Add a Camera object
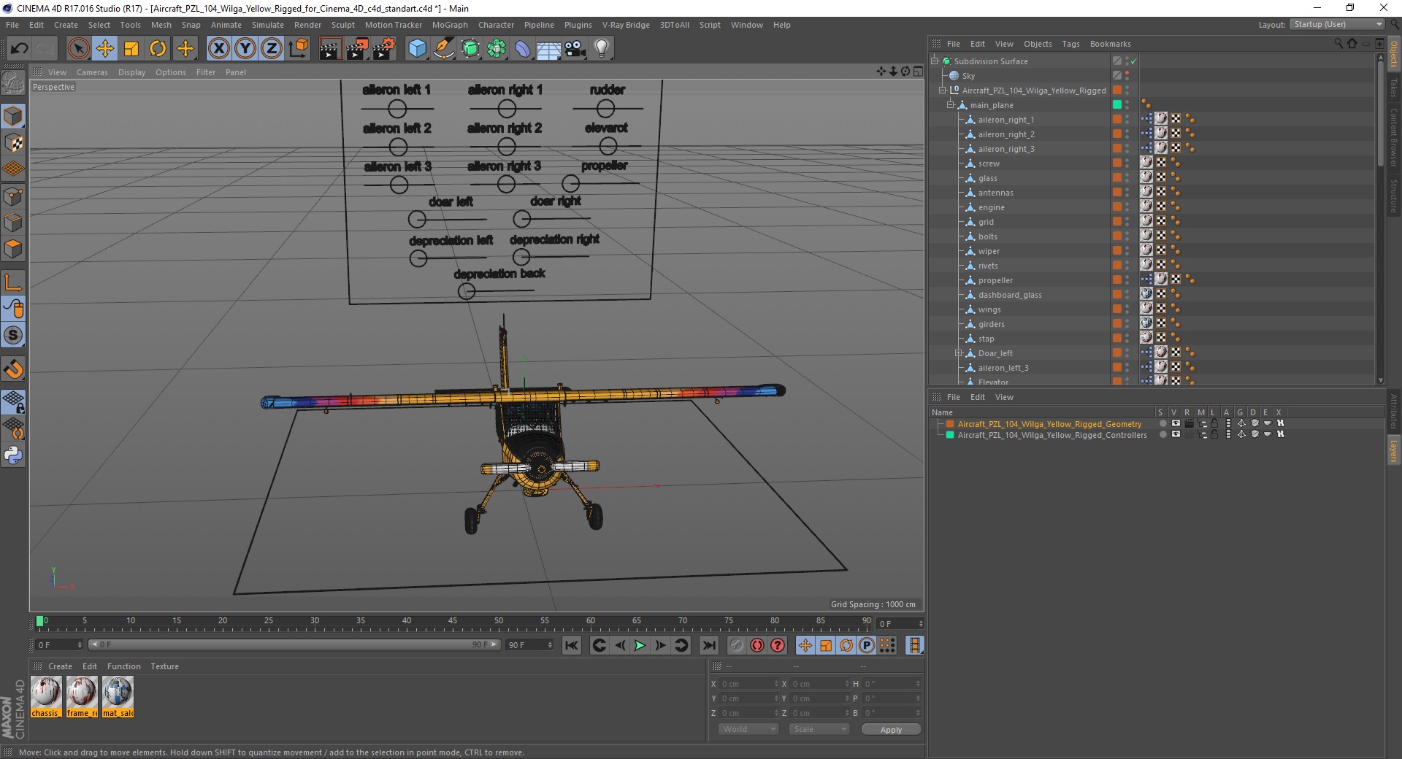 click(x=575, y=49)
